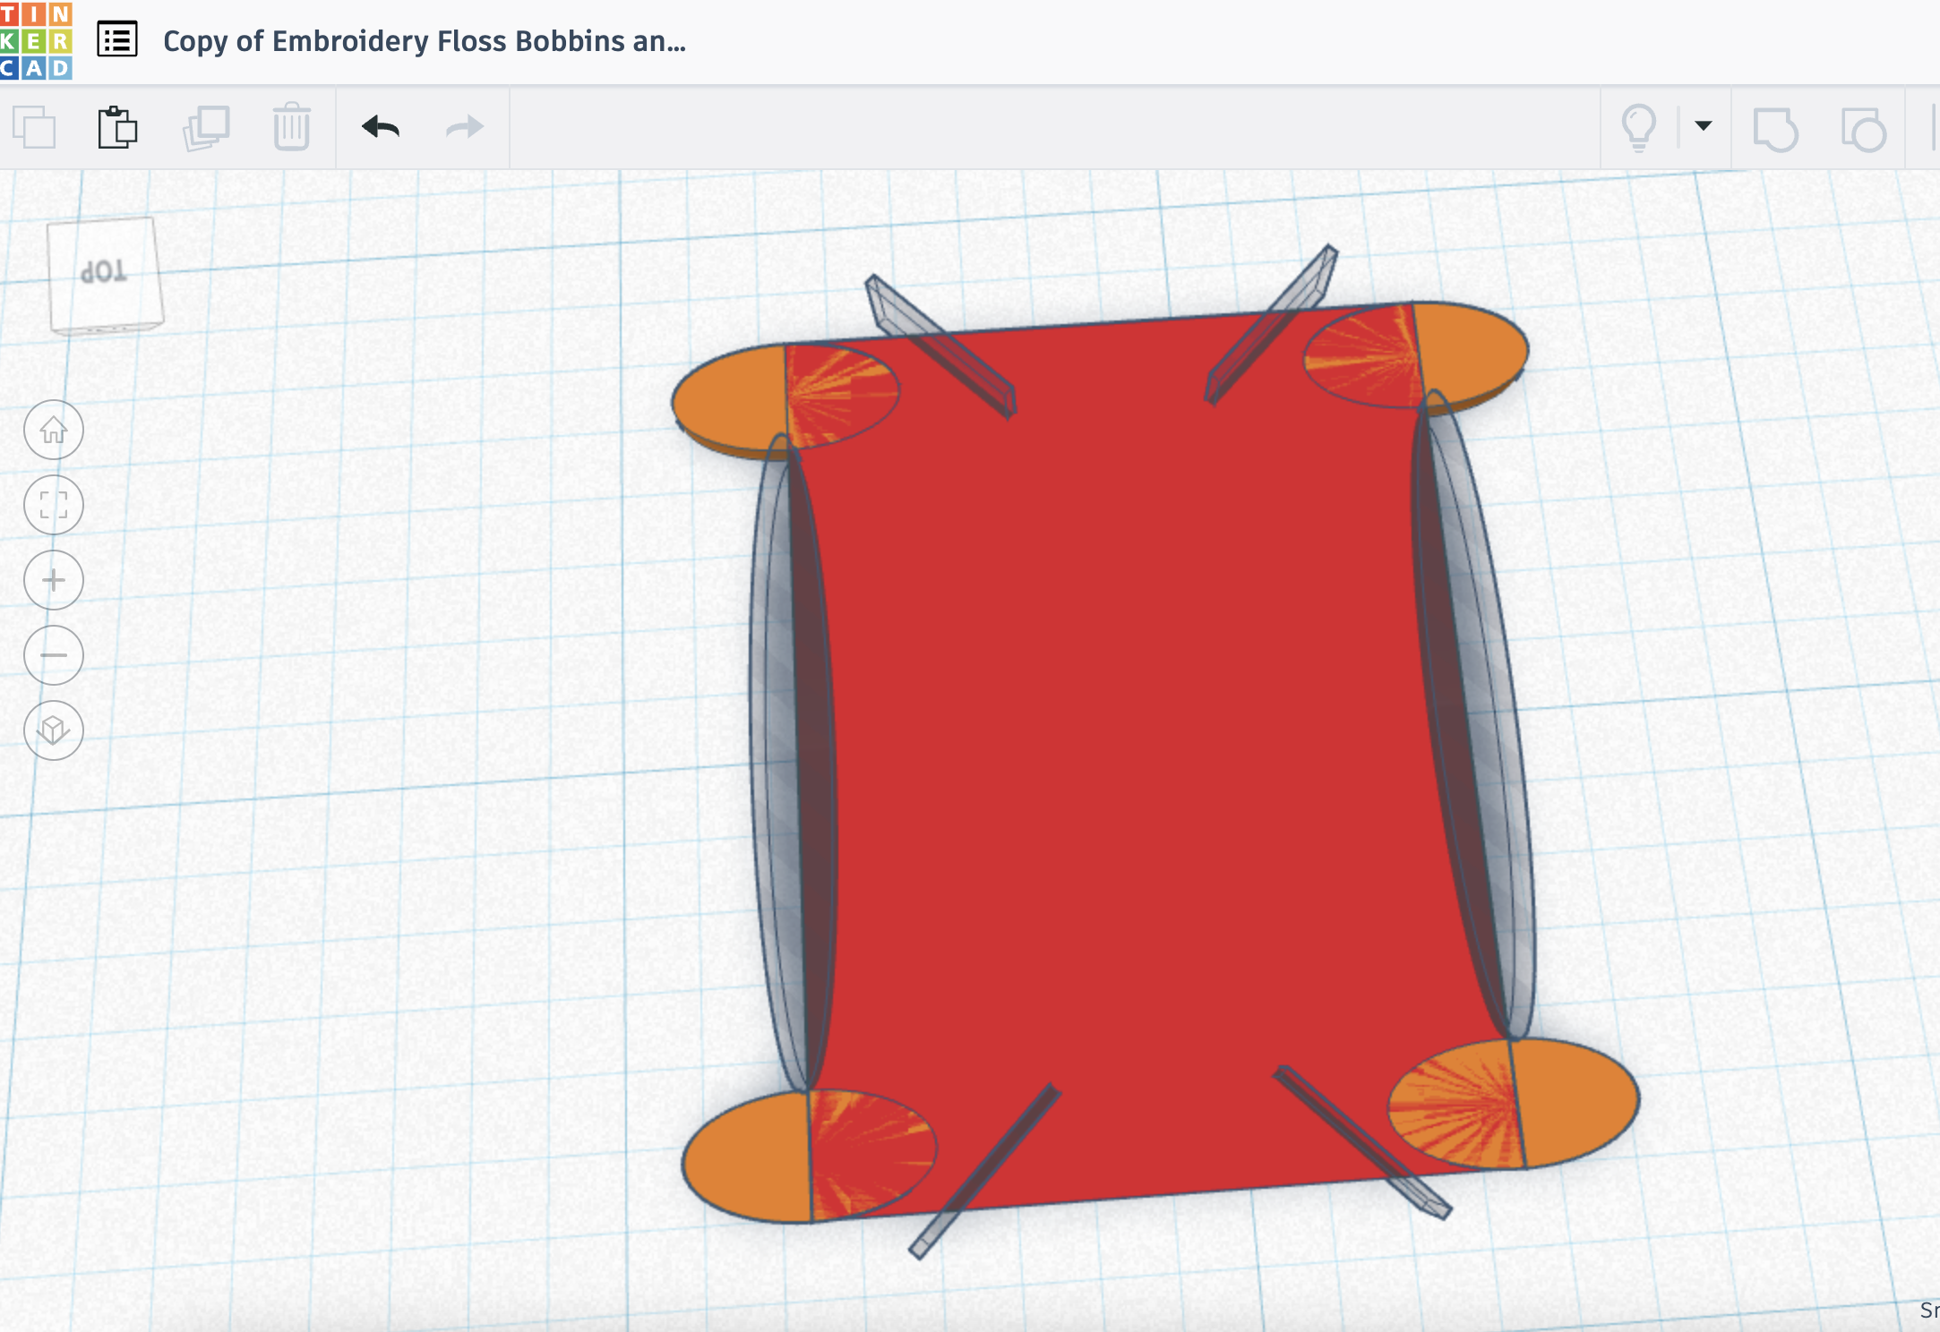
Task: Open the designs list menu icon
Action: coord(117,40)
